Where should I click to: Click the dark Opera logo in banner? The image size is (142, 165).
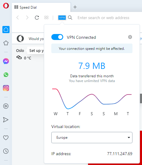click(x=20, y=38)
